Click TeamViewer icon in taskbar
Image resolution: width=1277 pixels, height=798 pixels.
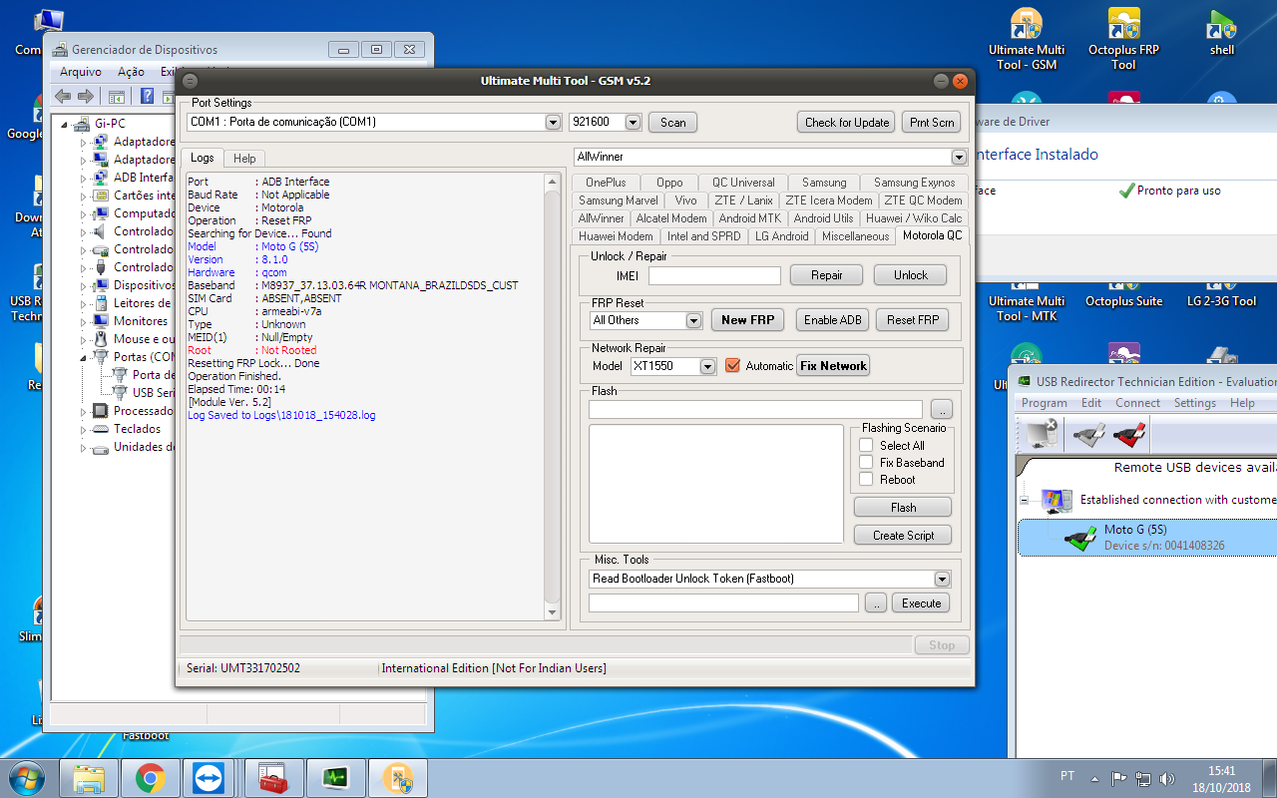pyautogui.click(x=210, y=777)
